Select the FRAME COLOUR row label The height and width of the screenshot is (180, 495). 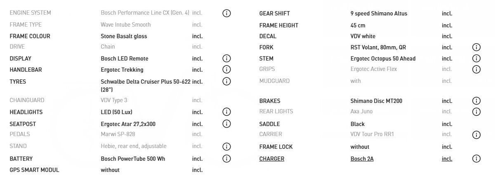[x=30, y=36]
